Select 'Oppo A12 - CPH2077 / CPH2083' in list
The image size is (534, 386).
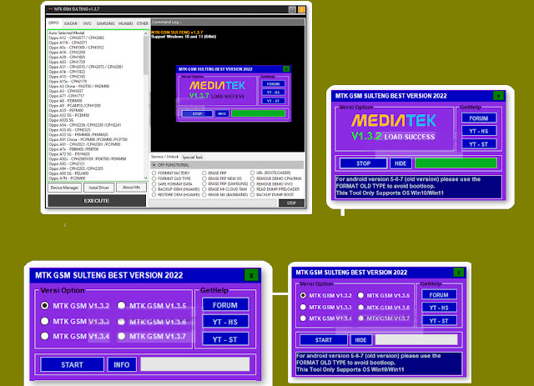pos(77,38)
